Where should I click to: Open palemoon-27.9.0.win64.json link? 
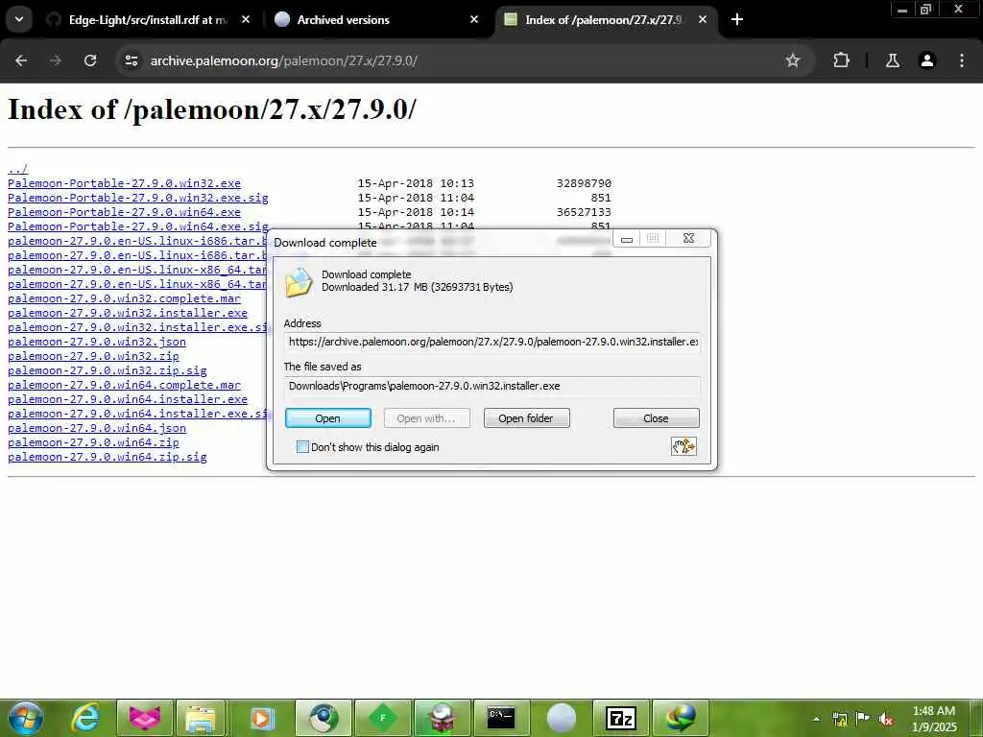point(97,428)
